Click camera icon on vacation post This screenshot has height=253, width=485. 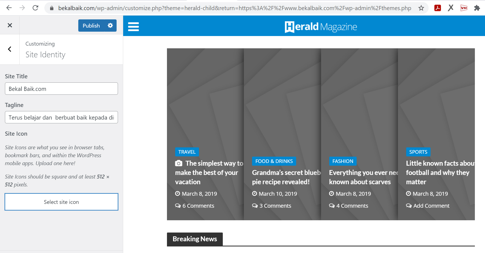[178, 163]
